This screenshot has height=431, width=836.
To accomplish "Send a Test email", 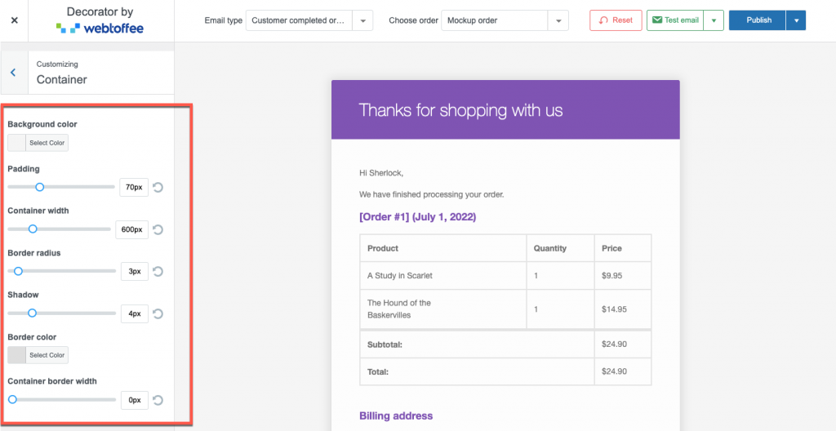I will click(675, 20).
